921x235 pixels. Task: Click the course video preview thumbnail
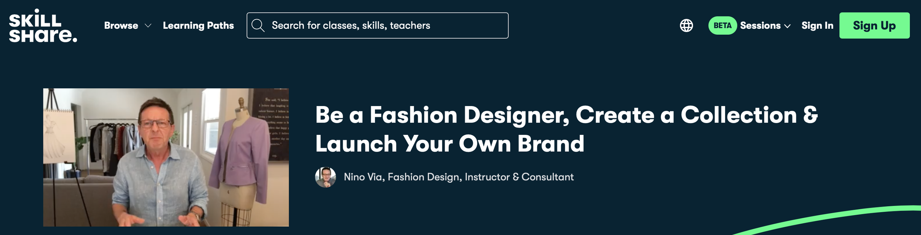166,157
